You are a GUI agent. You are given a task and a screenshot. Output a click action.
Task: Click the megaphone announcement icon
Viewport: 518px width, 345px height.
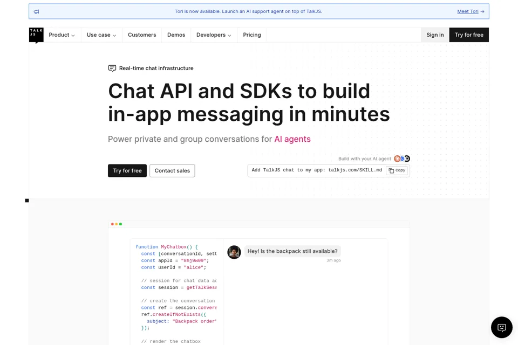point(36,11)
